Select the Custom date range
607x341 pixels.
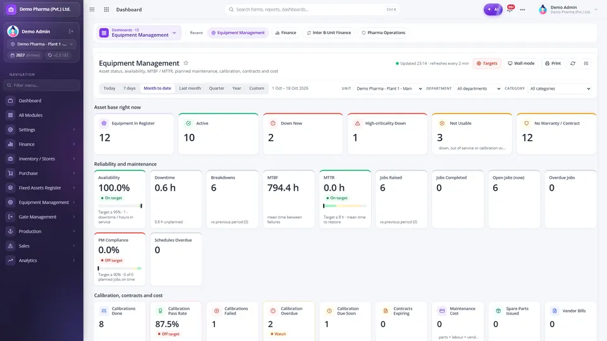(x=256, y=88)
